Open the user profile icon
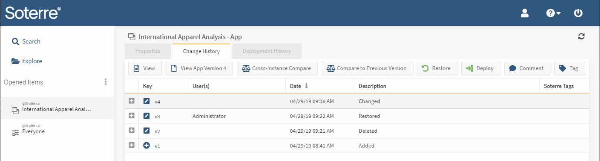This screenshot has height=161, width=600. coord(524,13)
